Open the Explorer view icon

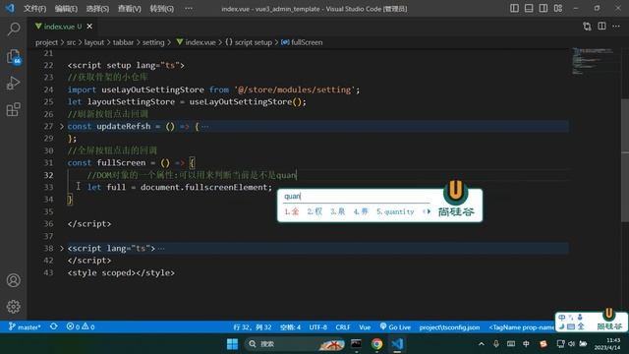click(14, 57)
